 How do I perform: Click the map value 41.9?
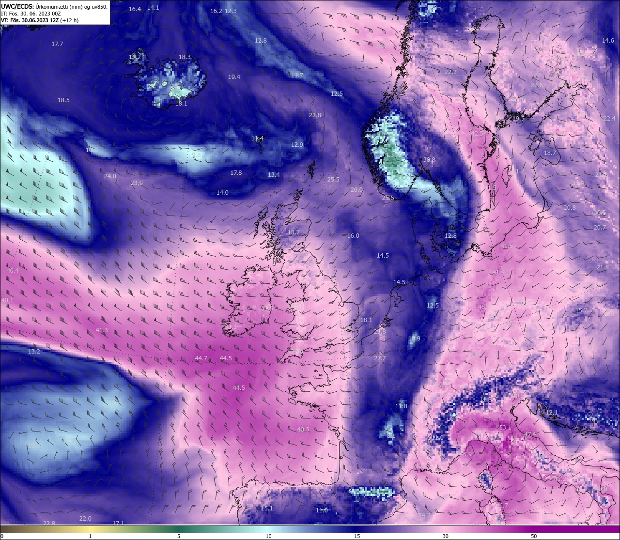(x=498, y=272)
